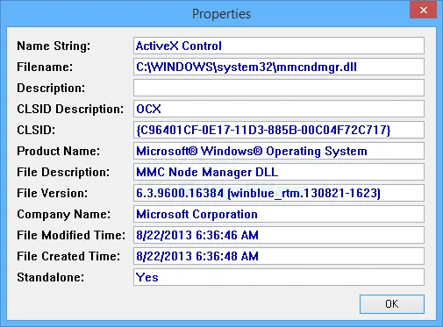Viewport: 443px width, 327px height.
Task: Click the 'File Description:' label
Action: coord(63,173)
